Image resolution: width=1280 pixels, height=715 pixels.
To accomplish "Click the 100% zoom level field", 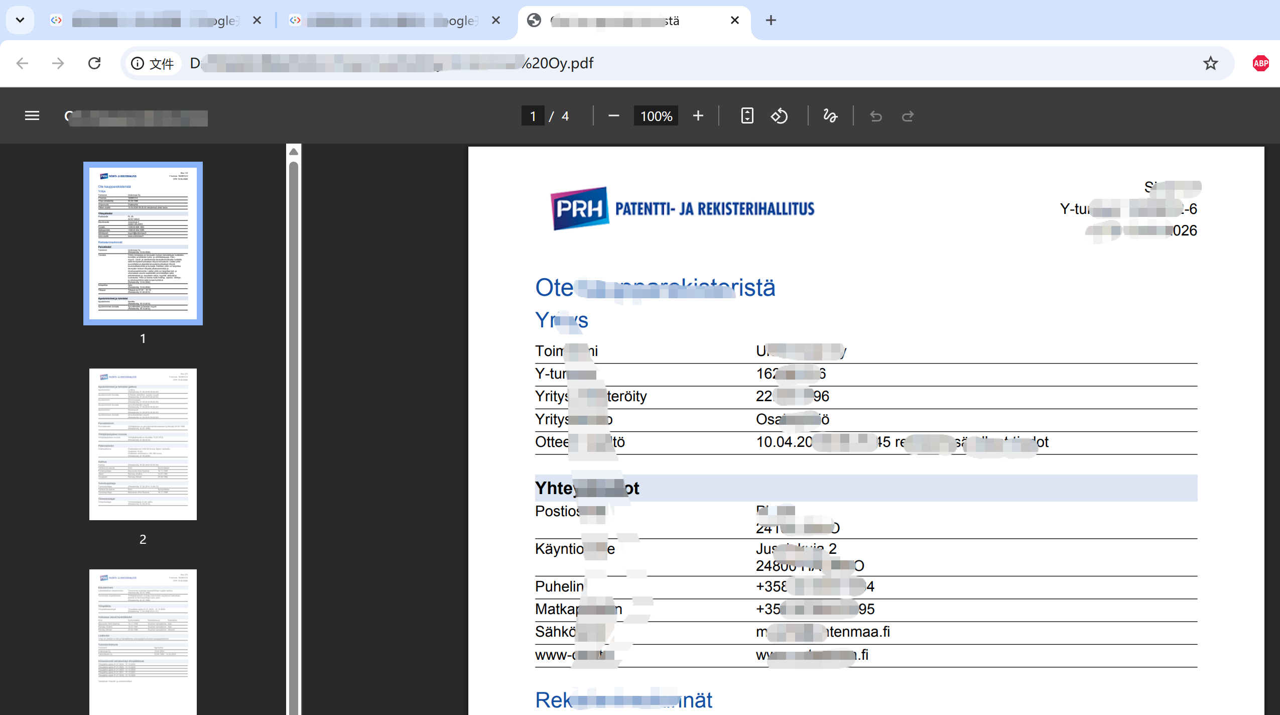I will coord(656,116).
